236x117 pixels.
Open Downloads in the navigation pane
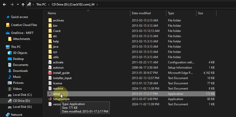coord(20,71)
